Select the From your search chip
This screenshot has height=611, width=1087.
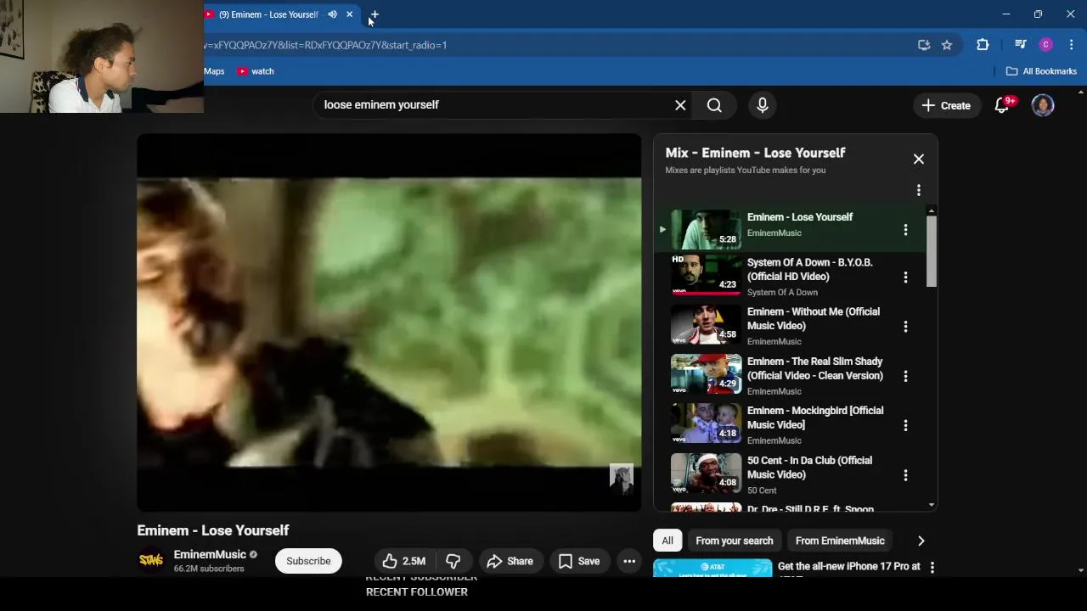pos(735,541)
